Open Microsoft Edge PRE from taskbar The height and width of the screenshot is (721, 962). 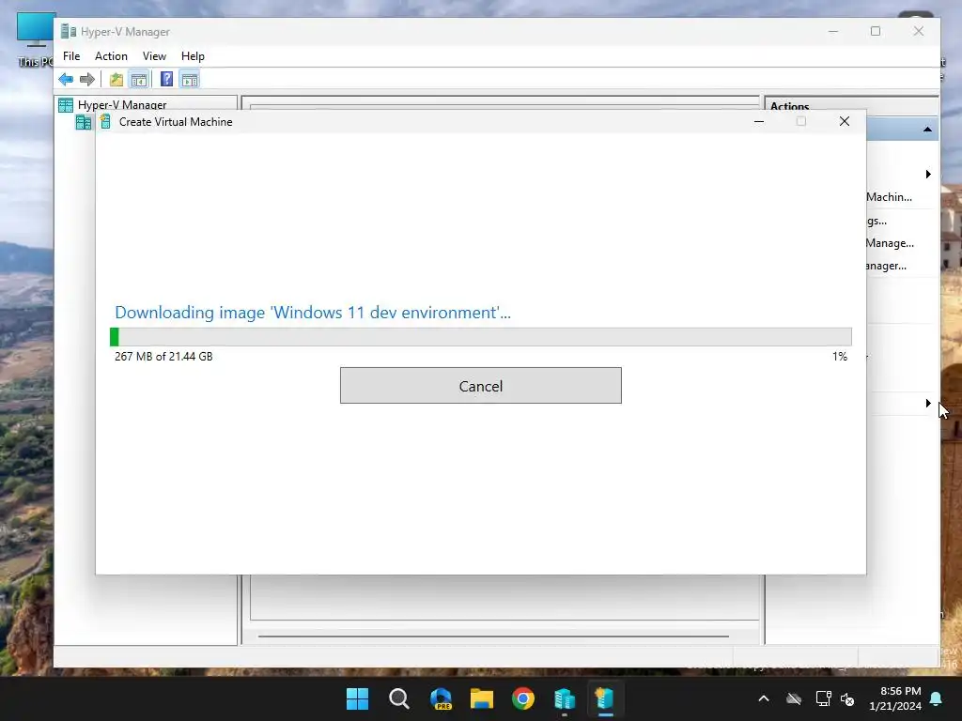click(441, 698)
